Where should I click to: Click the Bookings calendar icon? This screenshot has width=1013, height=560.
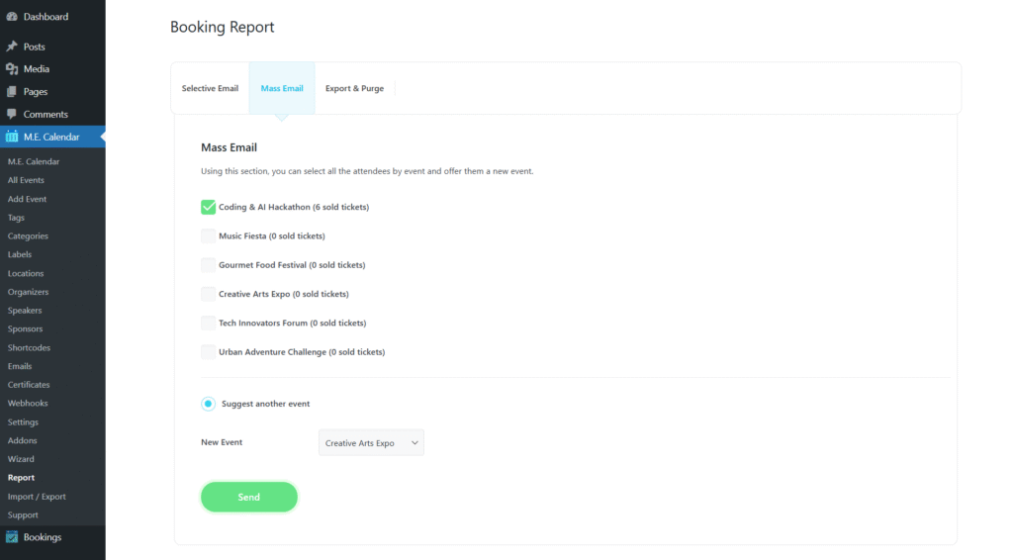pos(12,536)
